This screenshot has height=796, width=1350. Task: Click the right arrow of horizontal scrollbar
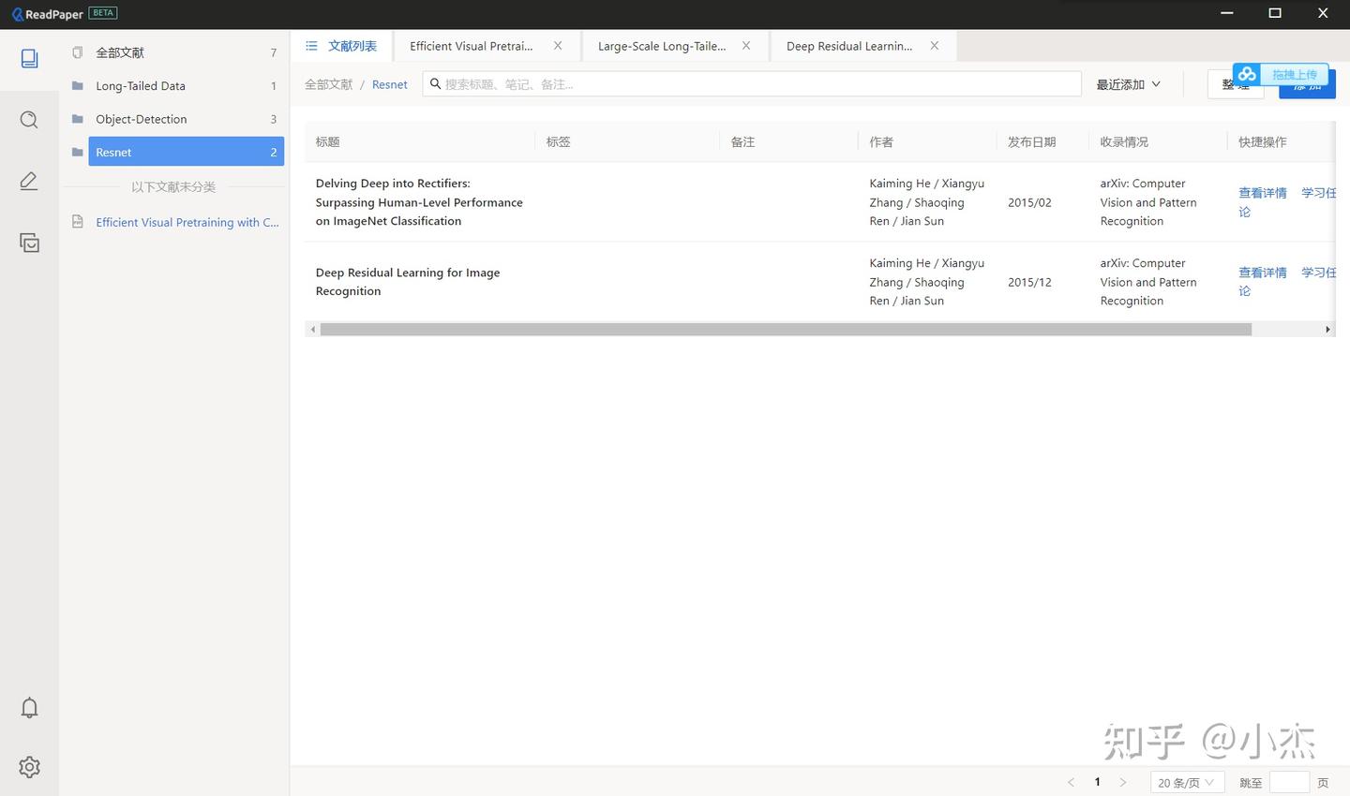point(1327,330)
